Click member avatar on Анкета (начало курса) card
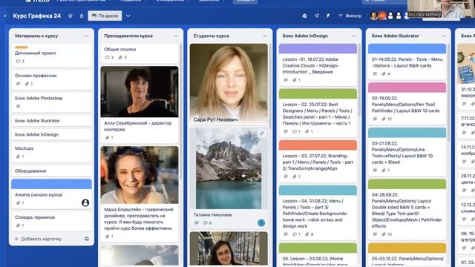 pos(85,202)
